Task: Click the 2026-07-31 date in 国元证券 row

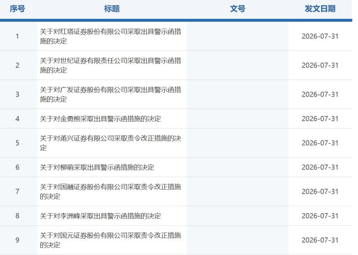Action: click(x=320, y=240)
